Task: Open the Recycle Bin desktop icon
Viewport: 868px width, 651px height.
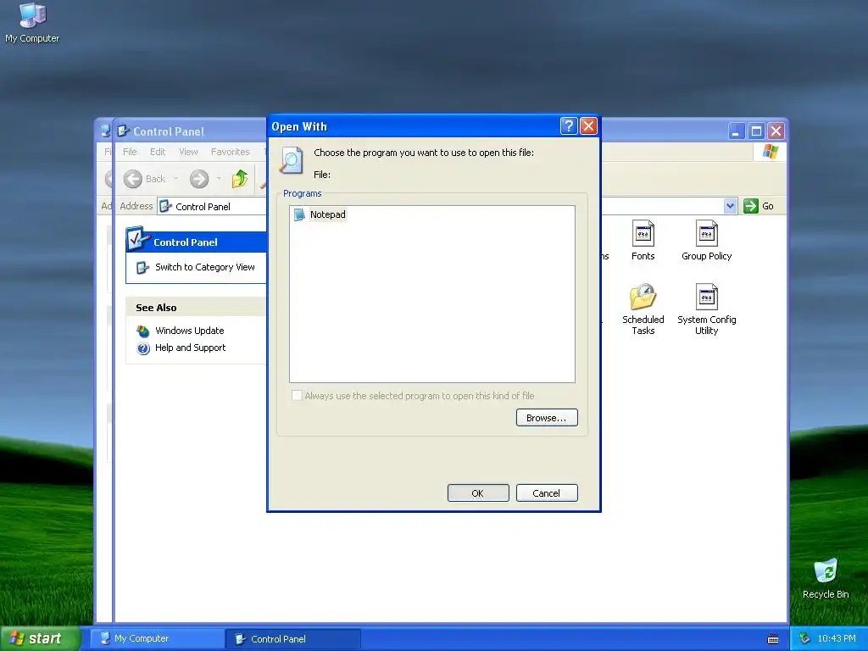Action: (826, 579)
